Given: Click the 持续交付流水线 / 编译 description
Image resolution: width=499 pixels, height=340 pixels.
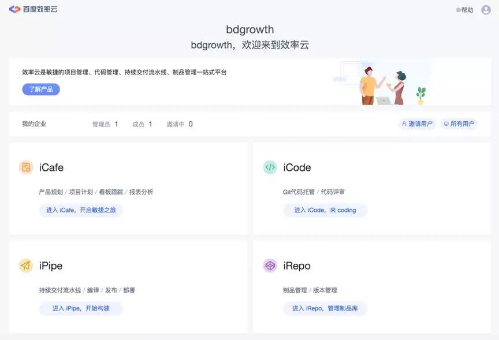Looking at the screenshot, I should (87, 290).
